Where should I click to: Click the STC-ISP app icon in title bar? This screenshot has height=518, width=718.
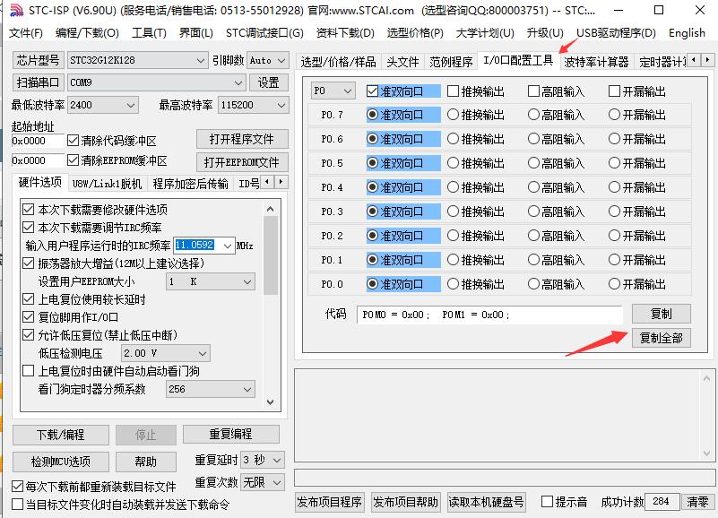click(15, 10)
